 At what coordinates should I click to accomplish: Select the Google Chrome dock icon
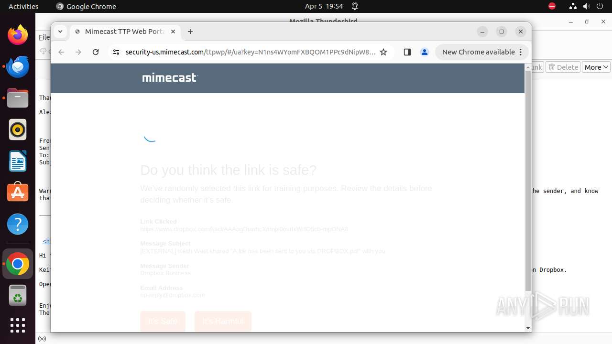coord(18,264)
